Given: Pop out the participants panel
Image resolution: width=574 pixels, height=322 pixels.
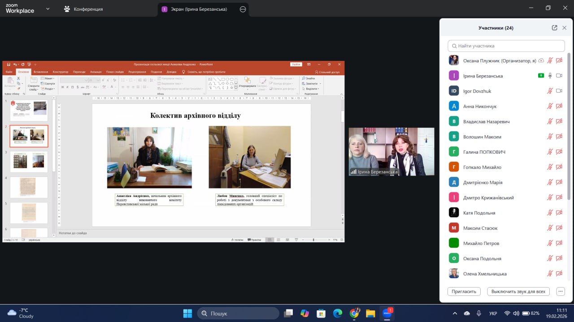Looking at the screenshot, I should (x=554, y=28).
